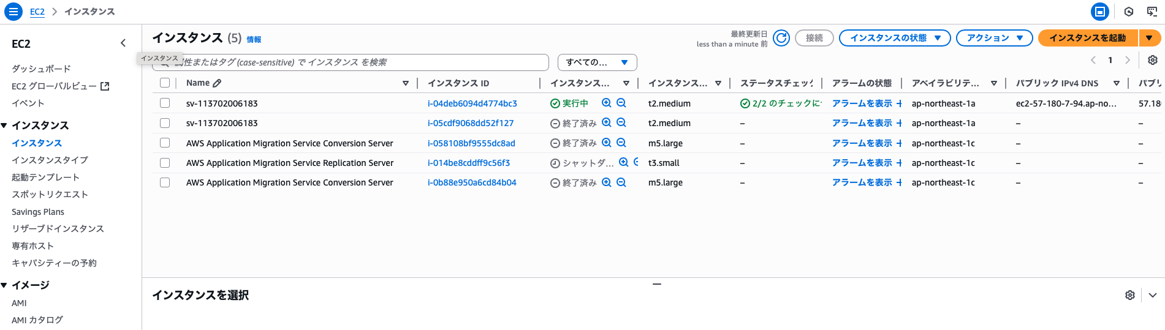
Task: Open インスタンスの状態 dropdown
Action: [895, 38]
